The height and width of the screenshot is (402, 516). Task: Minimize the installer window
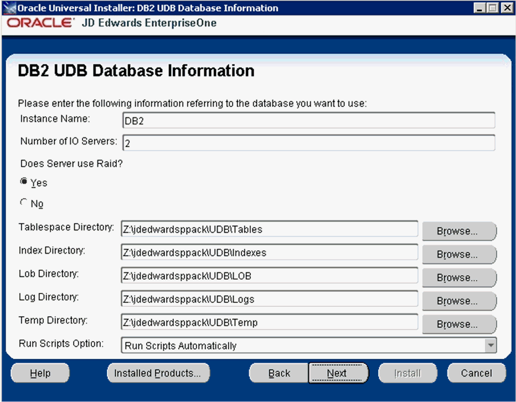point(479,8)
